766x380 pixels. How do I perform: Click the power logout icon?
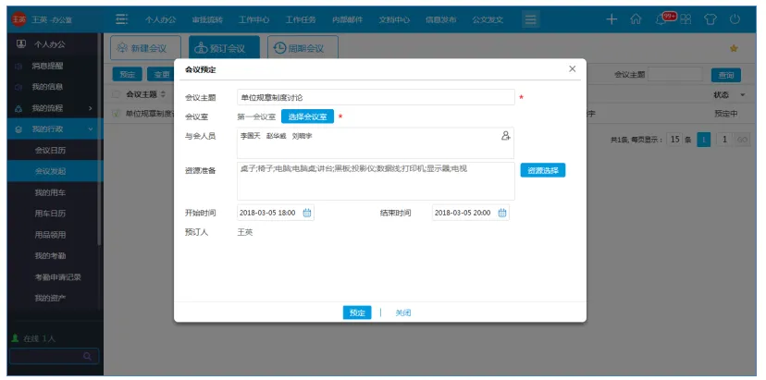(735, 18)
